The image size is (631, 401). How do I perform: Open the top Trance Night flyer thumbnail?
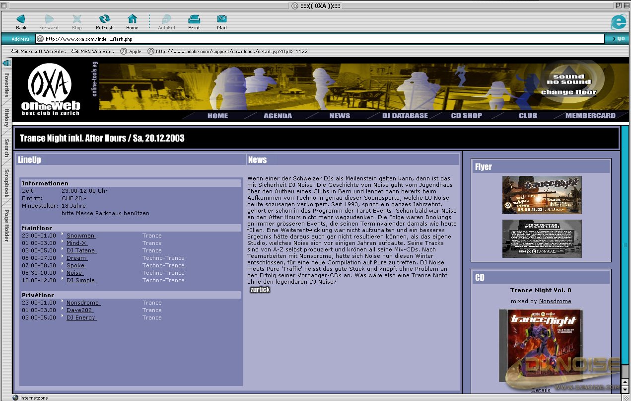(x=542, y=195)
